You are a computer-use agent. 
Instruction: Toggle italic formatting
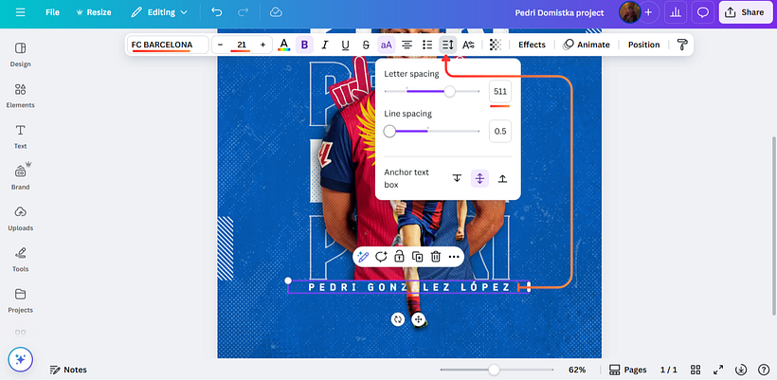(325, 45)
